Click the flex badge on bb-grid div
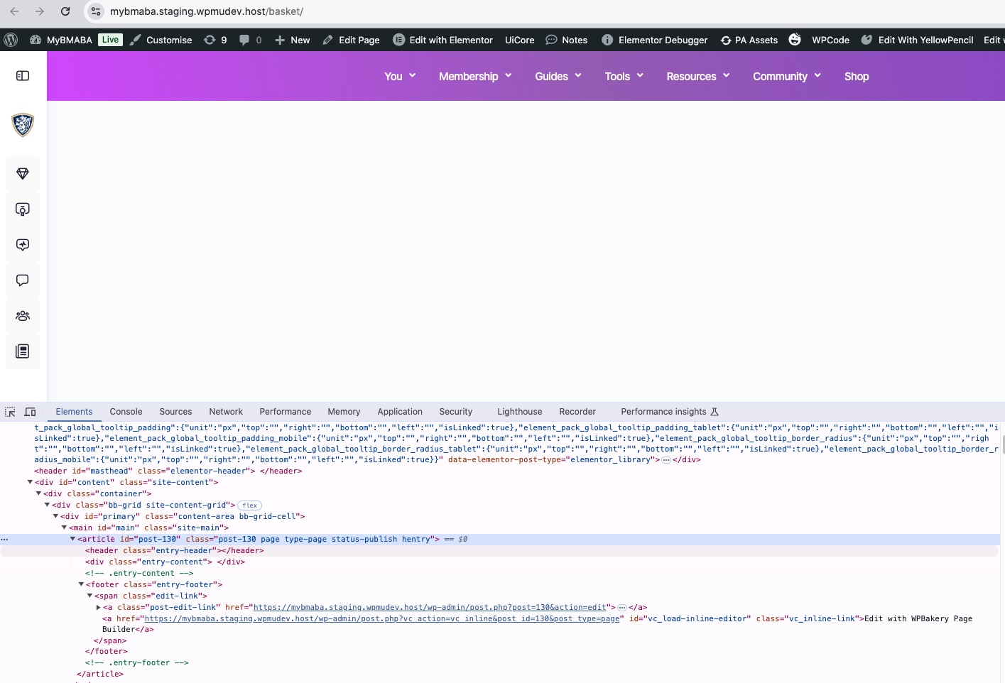This screenshot has height=683, width=1005. click(x=249, y=506)
